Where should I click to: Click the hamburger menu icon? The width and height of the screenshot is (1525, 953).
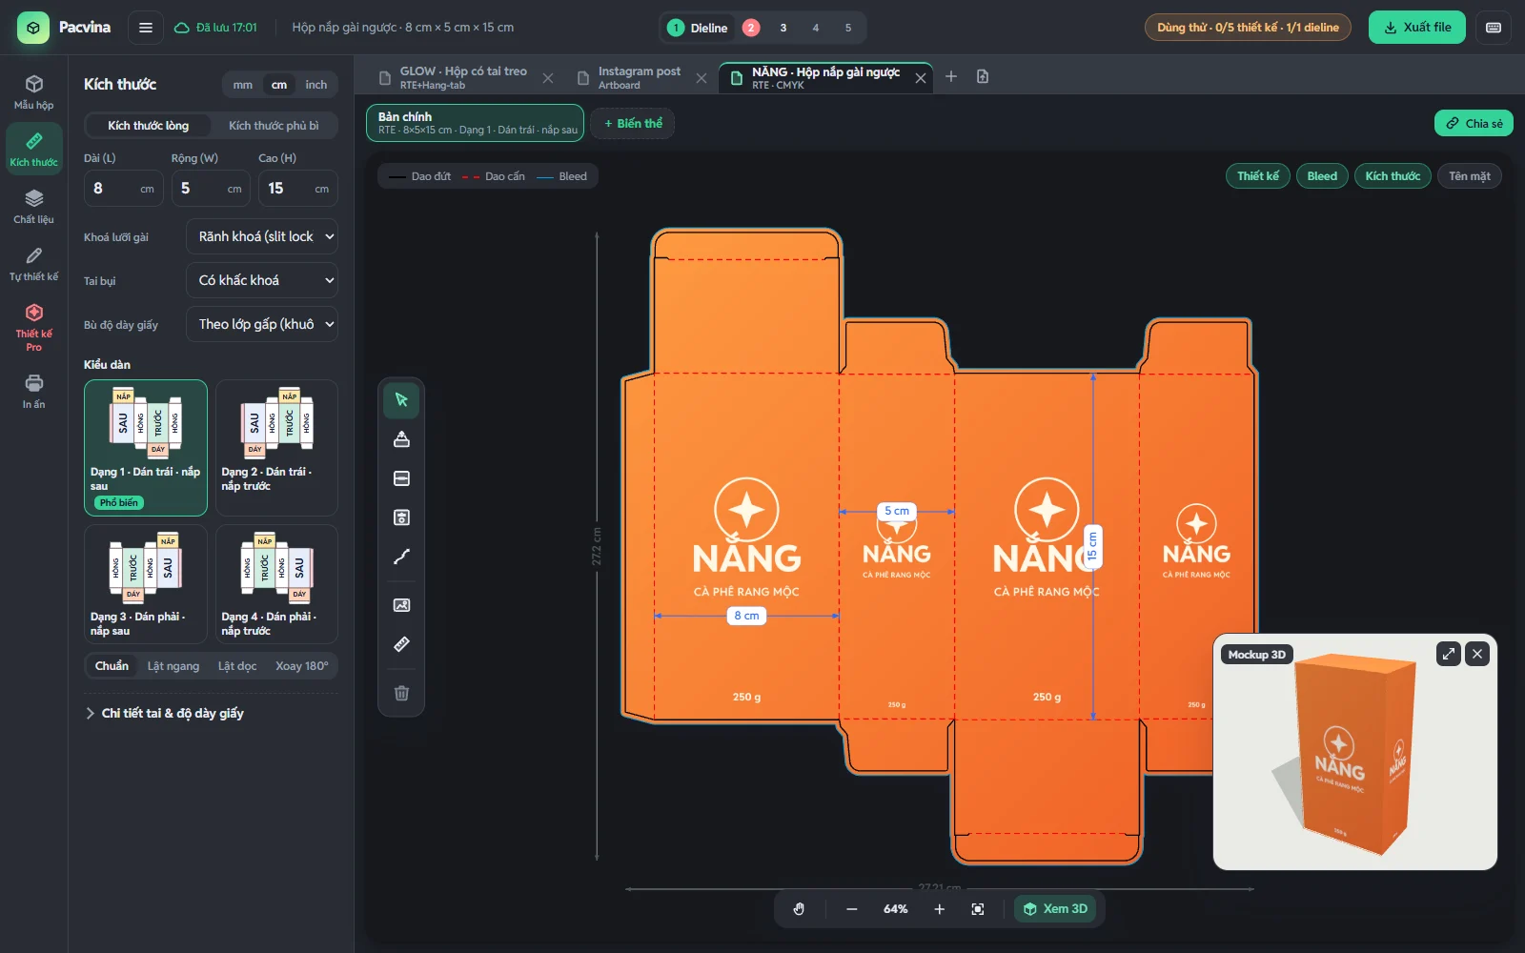[145, 28]
